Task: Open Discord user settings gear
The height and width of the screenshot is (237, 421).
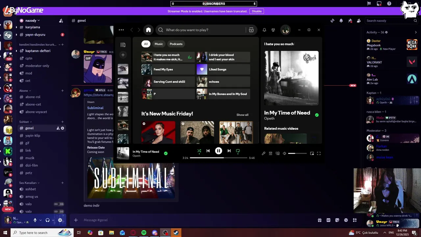Action: [x=60, y=220]
